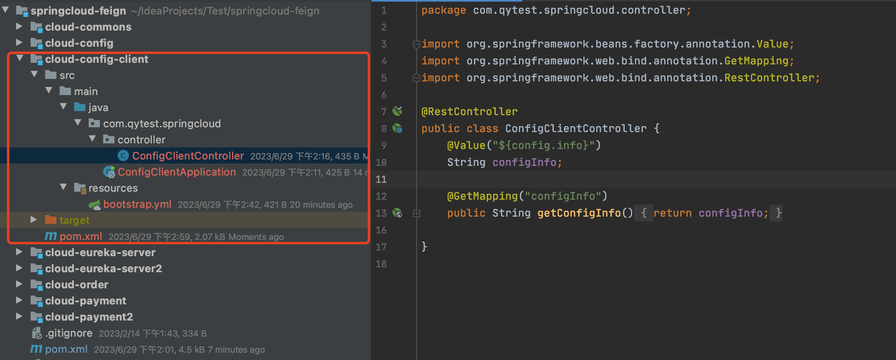Expand the cloud-payment module

pos(19,300)
